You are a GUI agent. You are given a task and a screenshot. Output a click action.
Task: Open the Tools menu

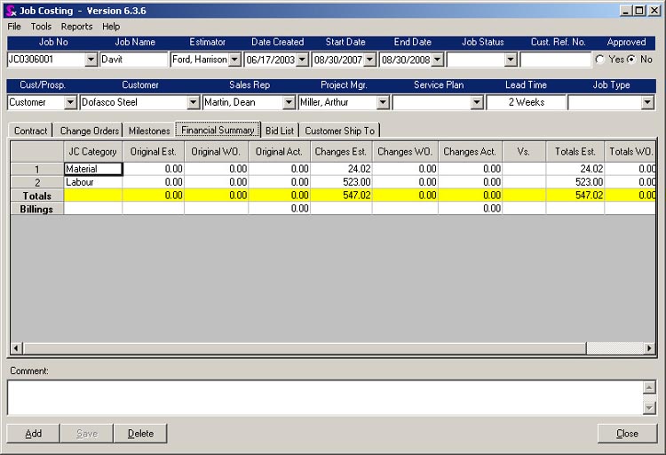click(41, 27)
